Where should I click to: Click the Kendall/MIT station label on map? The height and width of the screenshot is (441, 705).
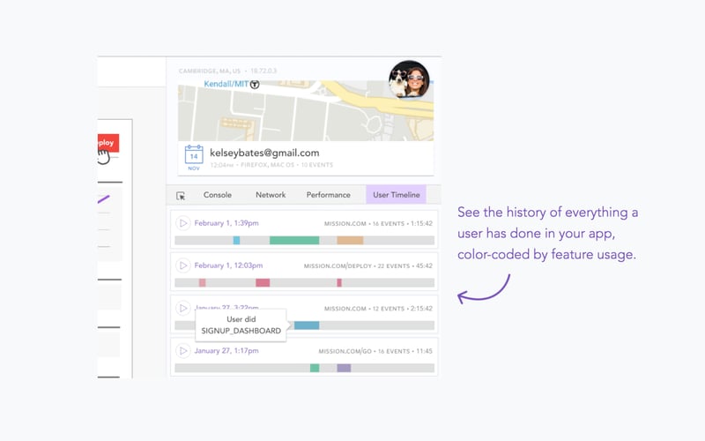226,84
